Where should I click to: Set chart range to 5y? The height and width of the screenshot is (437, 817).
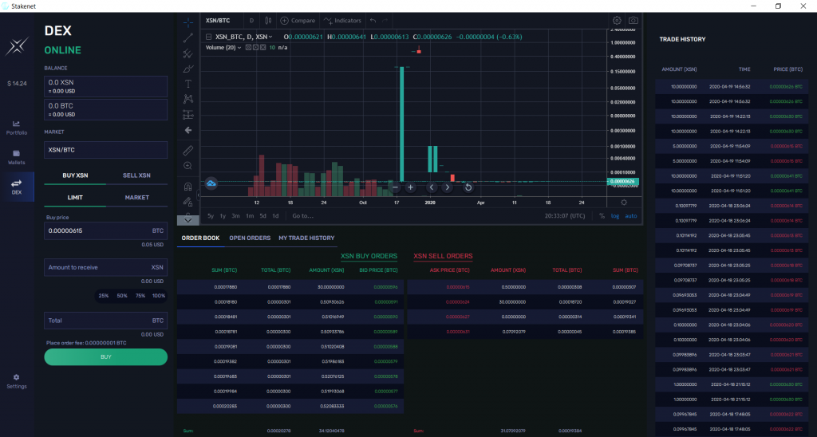[211, 216]
